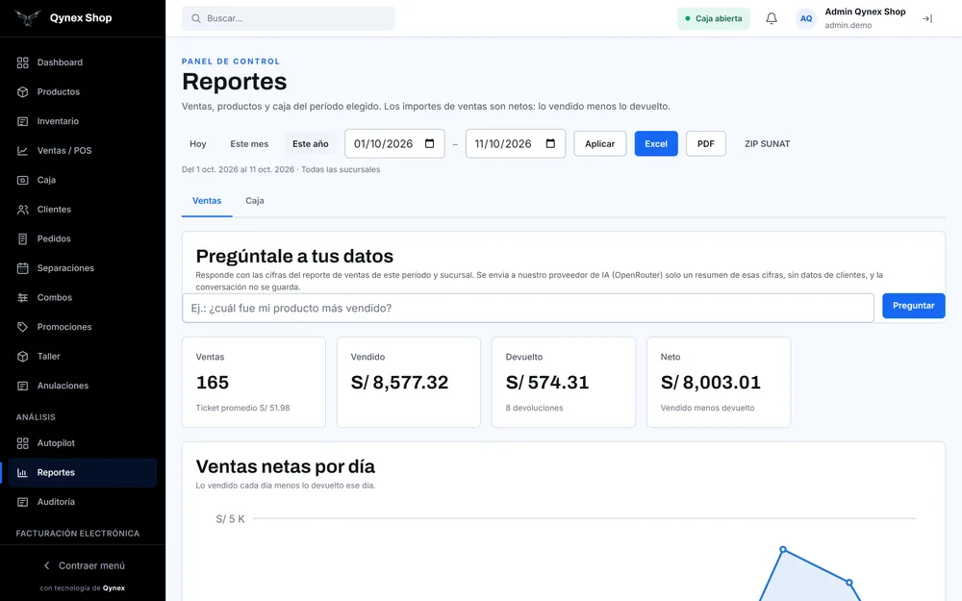Open Inventario menu item
Image resolution: width=962 pixels, height=601 pixels.
tap(82, 121)
